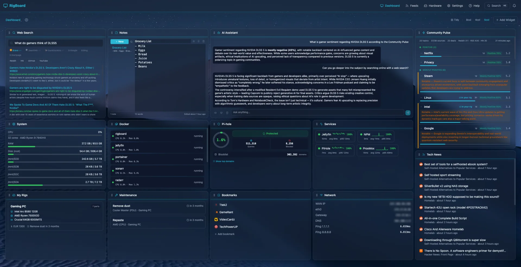Expand 'Show top domains' in Pi-hole
This screenshot has height=267, width=521.
click(223, 161)
